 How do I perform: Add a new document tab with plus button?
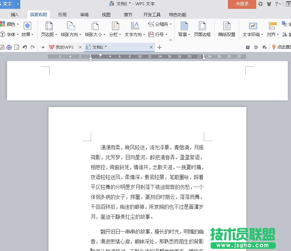[x=160, y=47]
